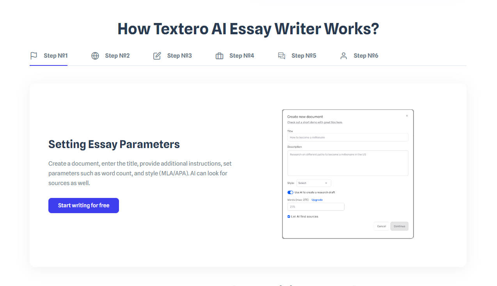The width and height of the screenshot is (497, 286).
Task: Click the person icon for Step №6
Action: click(343, 56)
